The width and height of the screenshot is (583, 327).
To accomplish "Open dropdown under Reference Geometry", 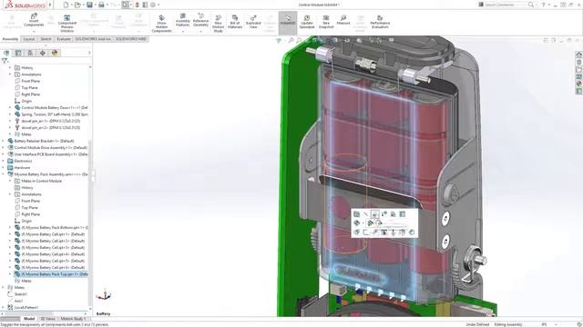I will coord(200,31).
